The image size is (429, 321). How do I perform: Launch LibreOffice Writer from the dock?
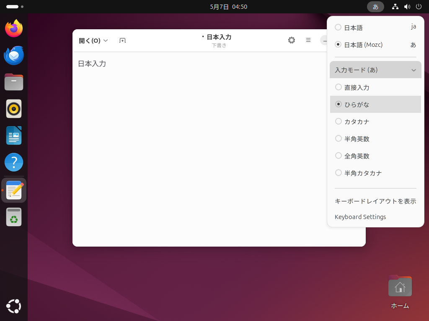(14, 135)
